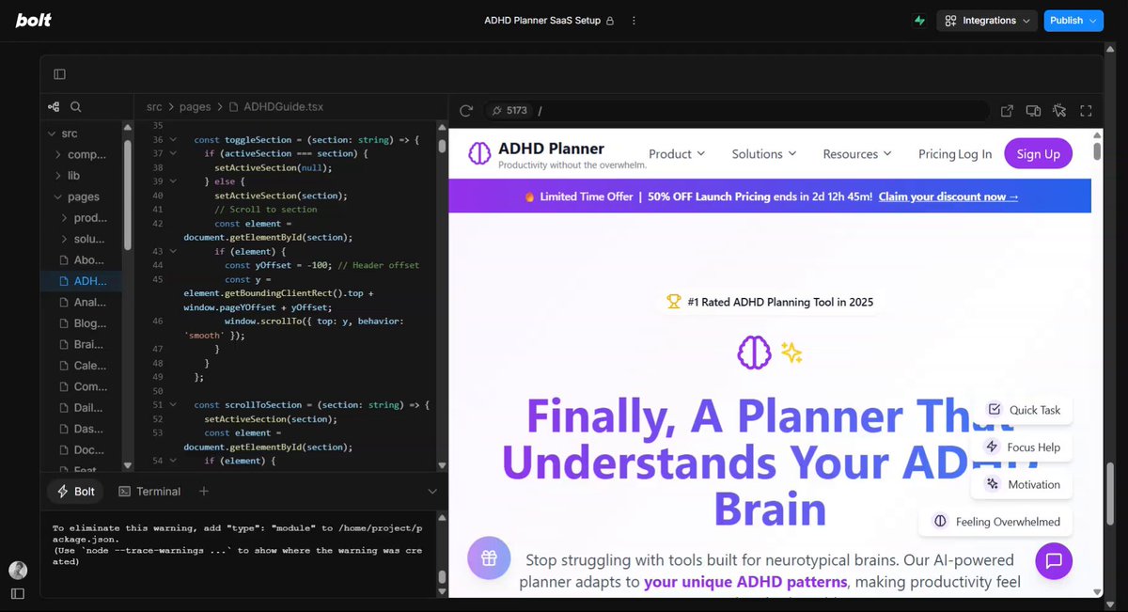Open the Publish dropdown
Viewport: 1128px width, 612px height.
coord(1073,21)
